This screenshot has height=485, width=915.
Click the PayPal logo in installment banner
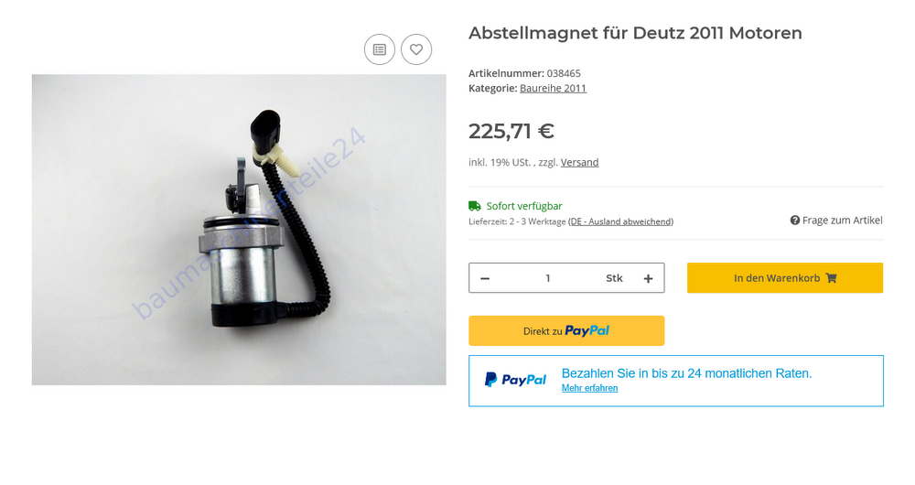(x=515, y=380)
